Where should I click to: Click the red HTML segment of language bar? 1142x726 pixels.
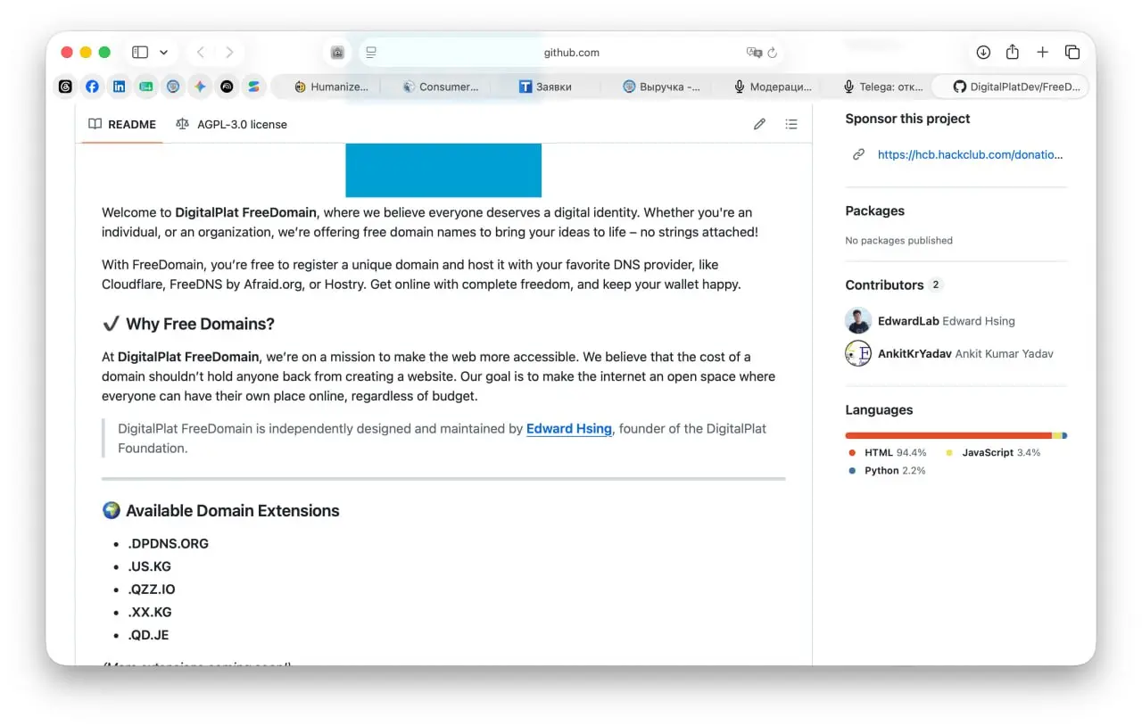point(948,436)
